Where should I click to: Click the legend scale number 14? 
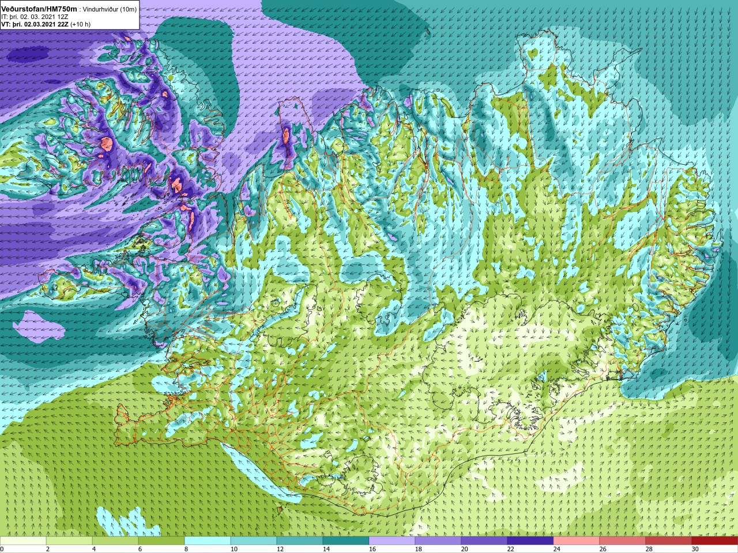tap(326, 550)
